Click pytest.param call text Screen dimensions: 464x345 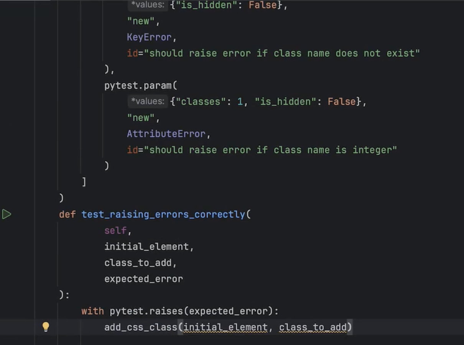point(138,85)
